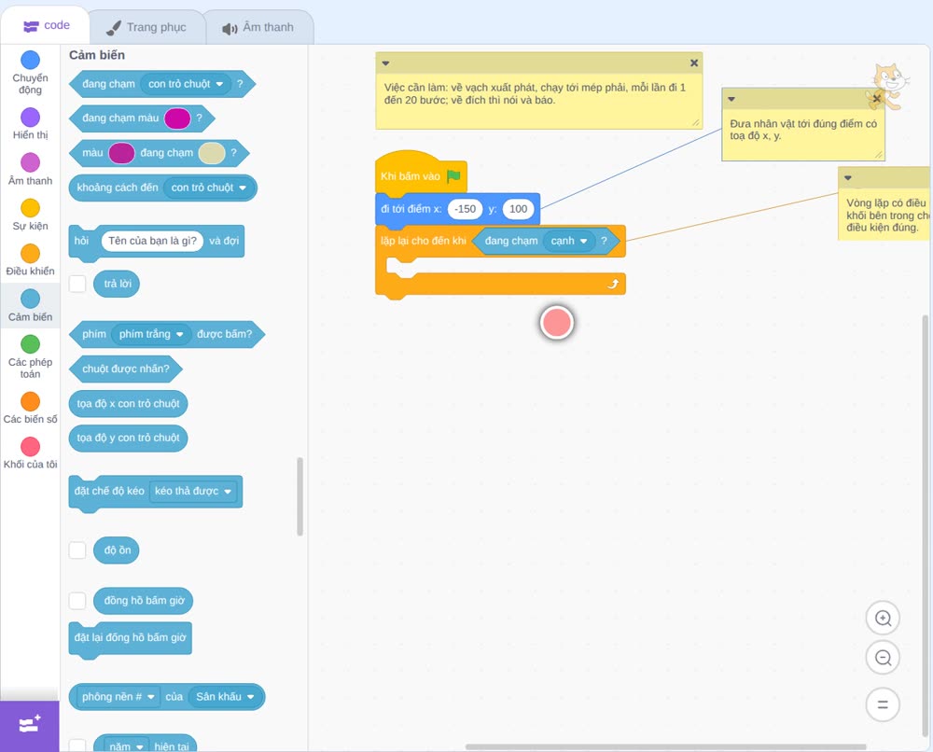Check the 'đồng hồ bấm giờ' checkbox

(x=77, y=600)
